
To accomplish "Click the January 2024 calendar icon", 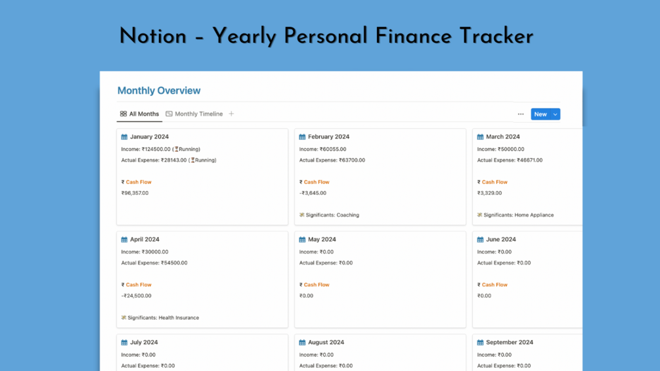I will [124, 137].
